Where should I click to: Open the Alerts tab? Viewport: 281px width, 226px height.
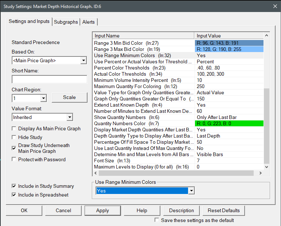coord(88,22)
